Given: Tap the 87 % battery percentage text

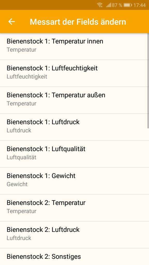Looking at the screenshot, I should (117, 5).
